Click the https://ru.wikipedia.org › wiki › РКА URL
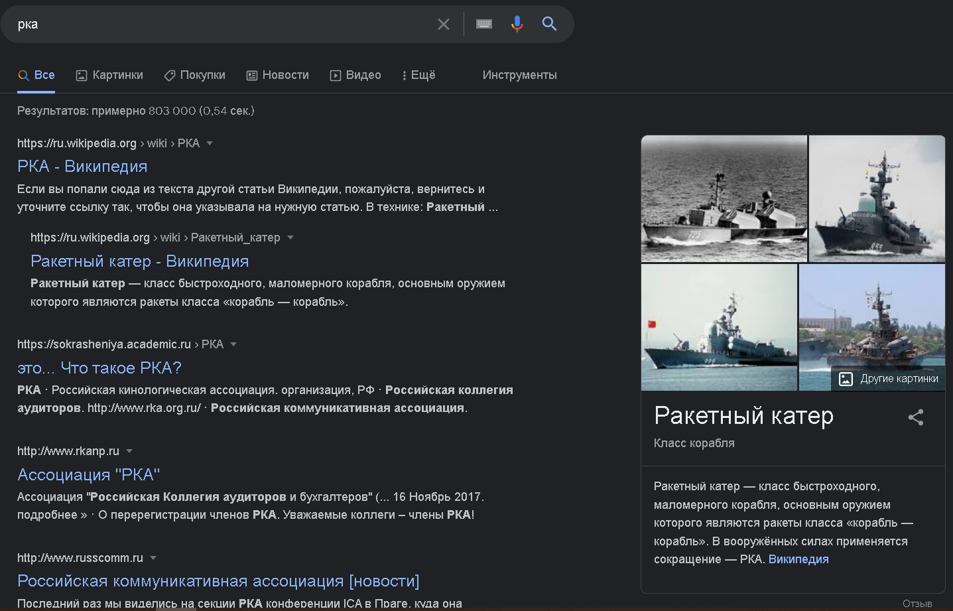 (x=108, y=143)
